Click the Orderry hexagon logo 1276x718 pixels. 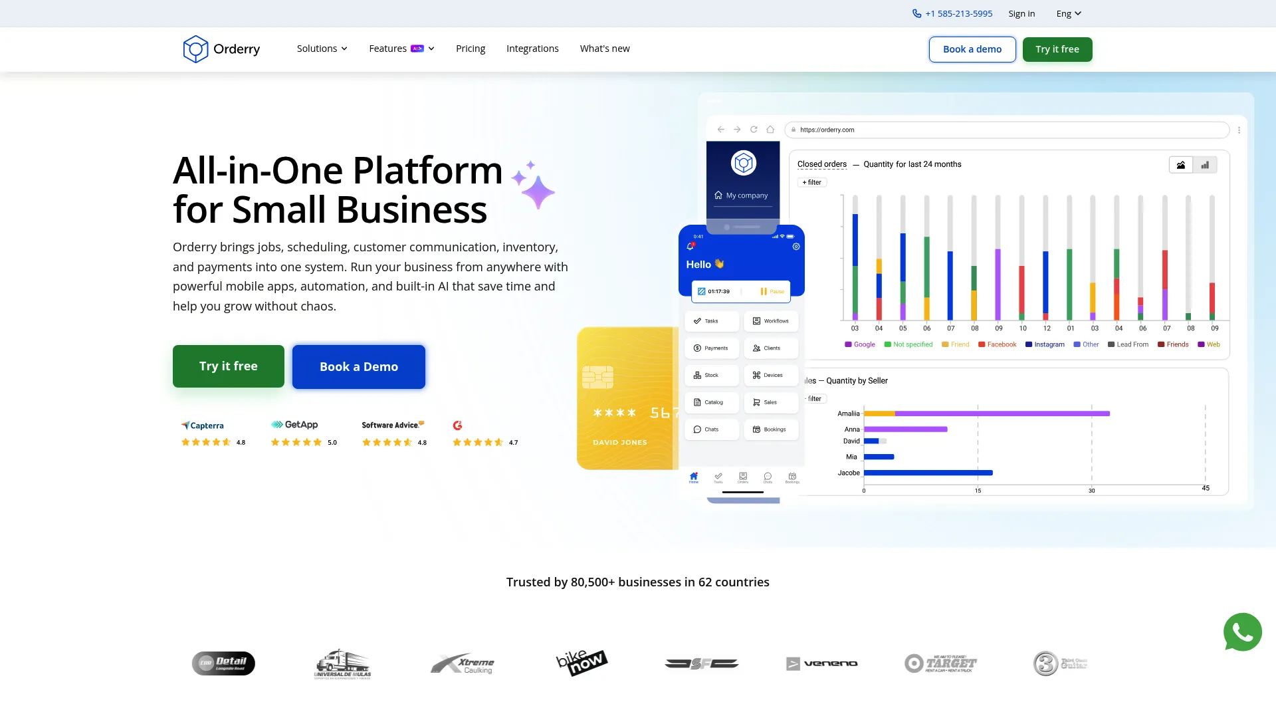pos(195,49)
